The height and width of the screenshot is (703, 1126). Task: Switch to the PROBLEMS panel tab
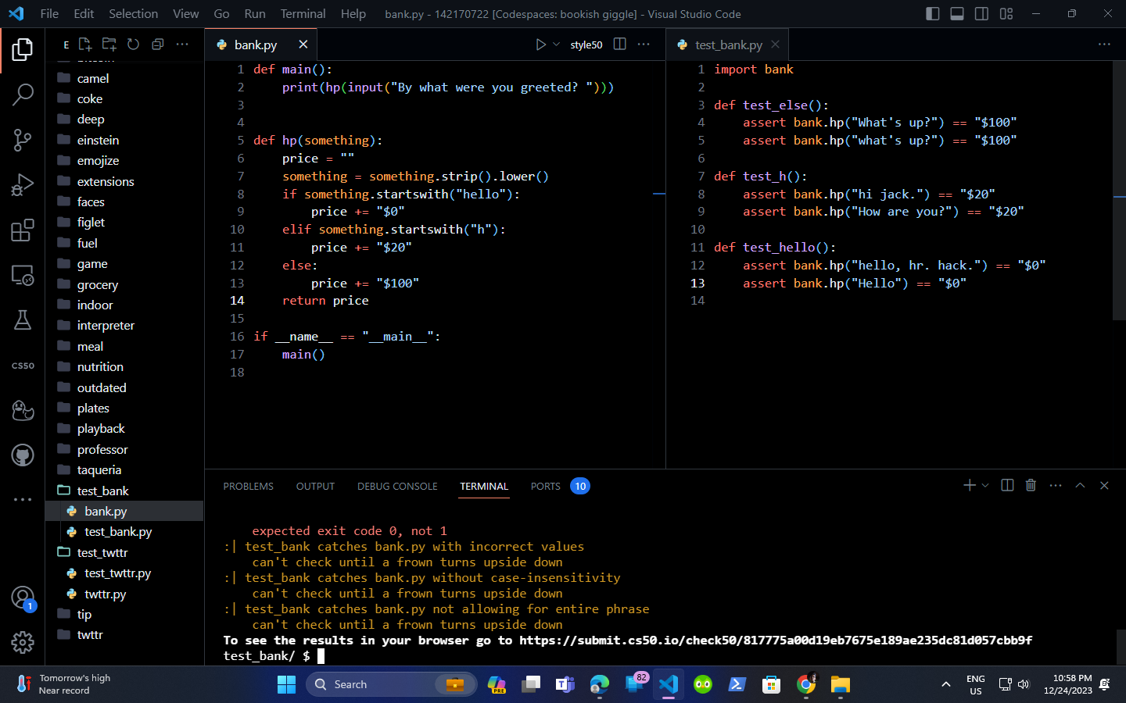pos(248,486)
